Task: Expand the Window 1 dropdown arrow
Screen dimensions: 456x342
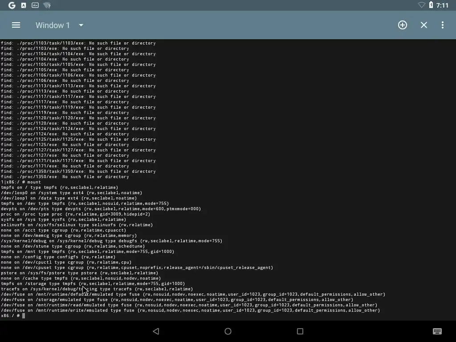Action: (x=81, y=25)
